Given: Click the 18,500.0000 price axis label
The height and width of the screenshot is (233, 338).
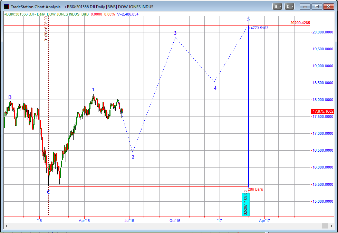Looking at the screenshot, I should 323,83.
